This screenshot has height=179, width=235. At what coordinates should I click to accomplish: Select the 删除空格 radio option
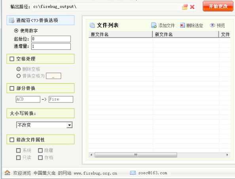(19, 69)
